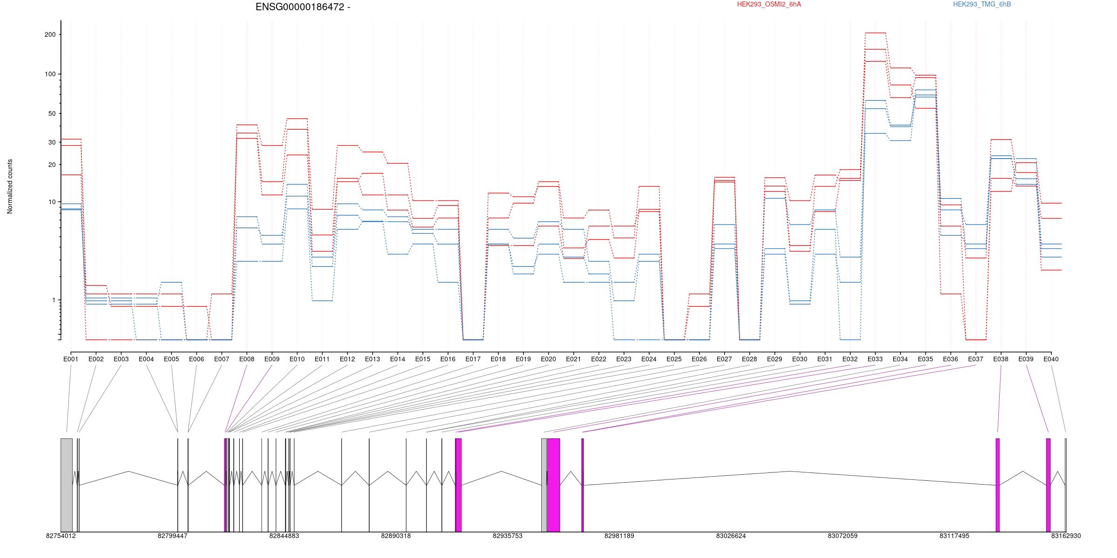
Task: Click exon label E039
Action: pyautogui.click(x=1026, y=359)
